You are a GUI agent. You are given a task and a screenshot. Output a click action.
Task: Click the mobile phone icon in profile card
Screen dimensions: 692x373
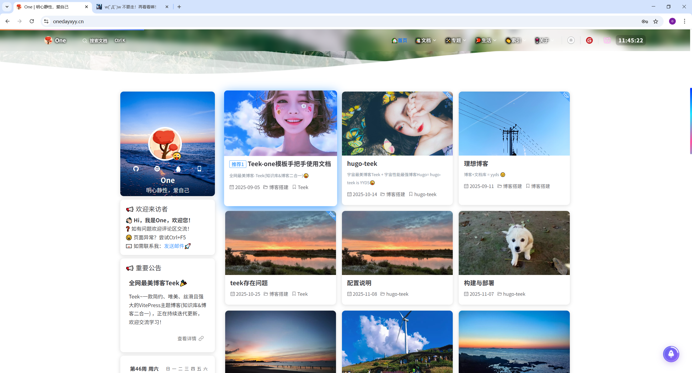tap(199, 169)
